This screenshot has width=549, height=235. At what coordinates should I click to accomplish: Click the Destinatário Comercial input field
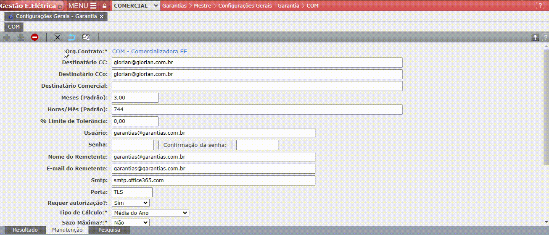pyautogui.click(x=257, y=86)
